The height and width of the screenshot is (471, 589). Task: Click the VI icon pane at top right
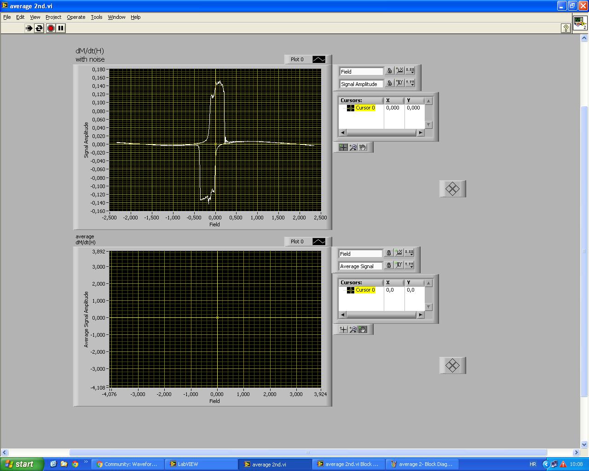(580, 23)
